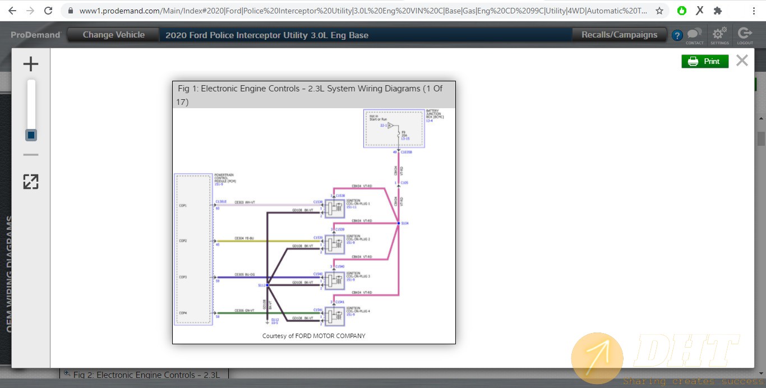The image size is (766, 388).
Task: Click the zoom slider handle
Action: [x=31, y=135]
